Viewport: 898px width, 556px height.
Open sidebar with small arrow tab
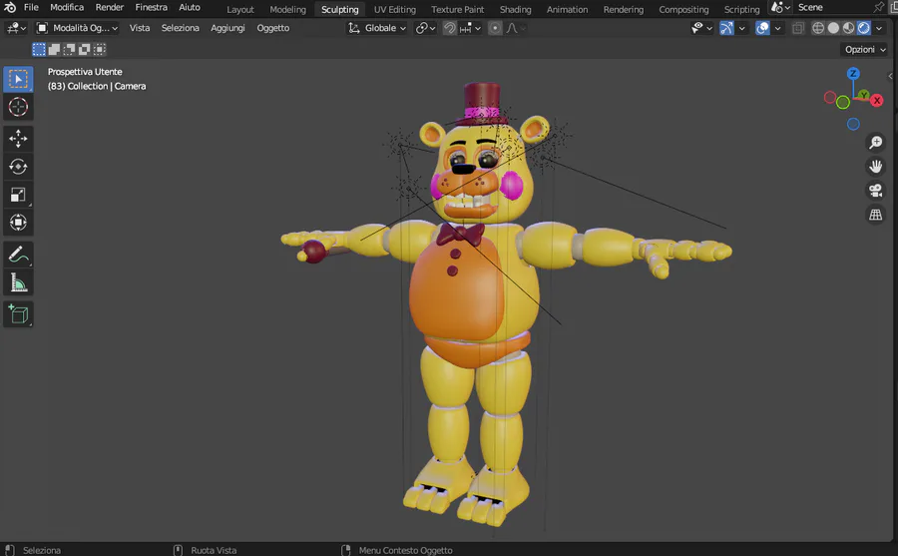[x=890, y=76]
